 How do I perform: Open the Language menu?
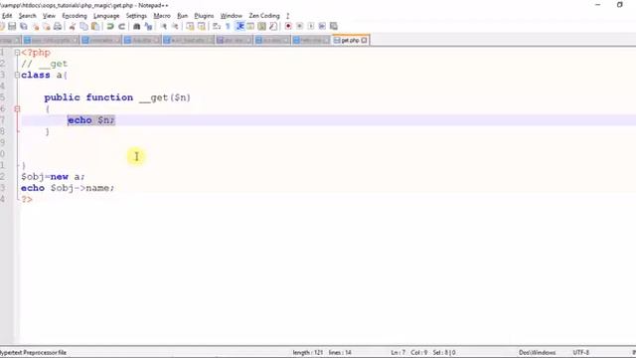click(x=106, y=16)
